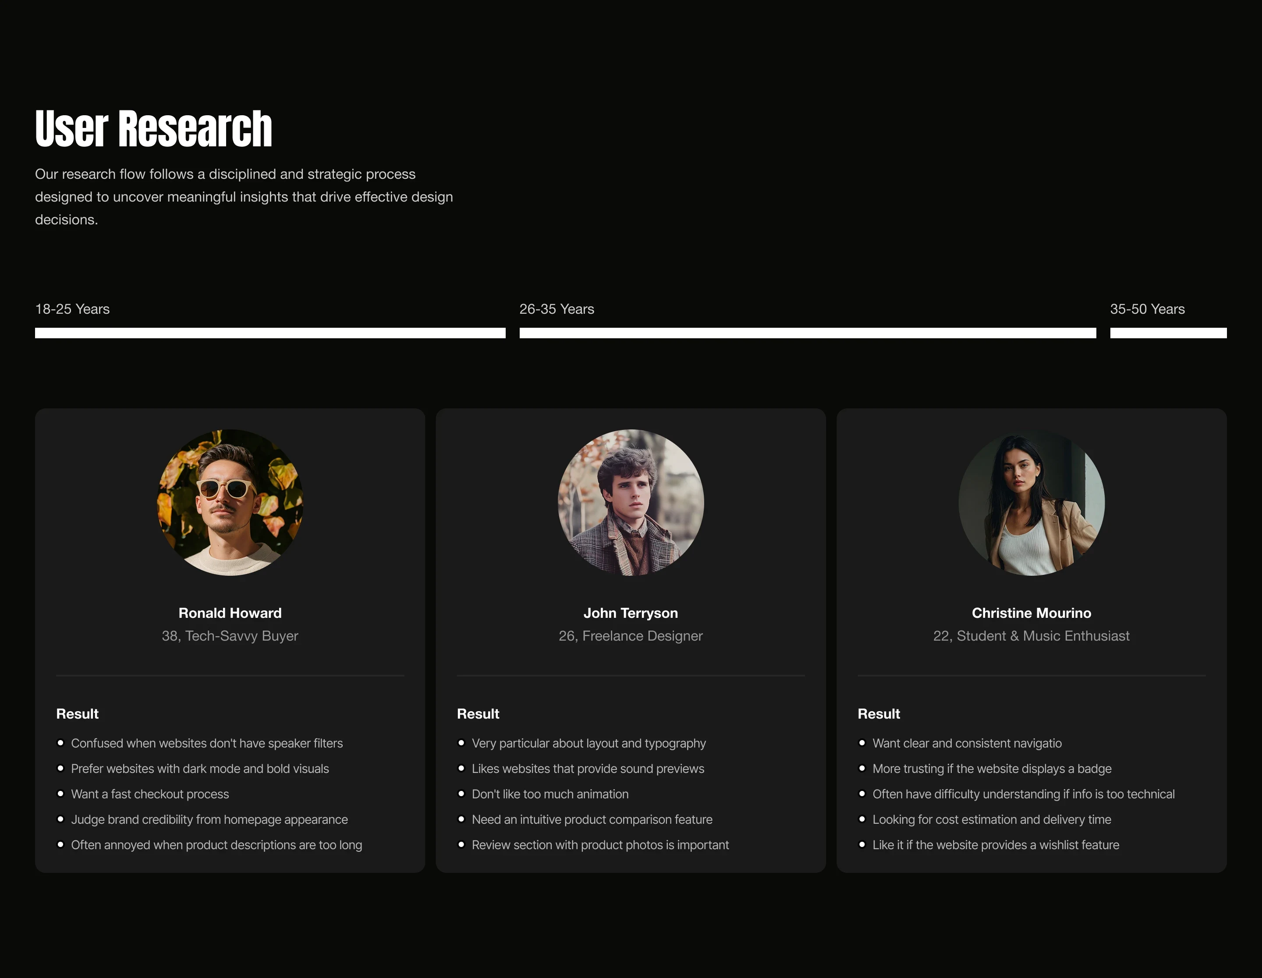Image resolution: width=1262 pixels, height=978 pixels.
Task: Select '26, Freelance Designer' subtitle
Action: pos(631,636)
